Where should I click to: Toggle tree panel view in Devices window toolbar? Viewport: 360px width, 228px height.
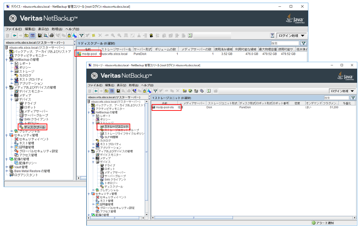click(32, 35)
